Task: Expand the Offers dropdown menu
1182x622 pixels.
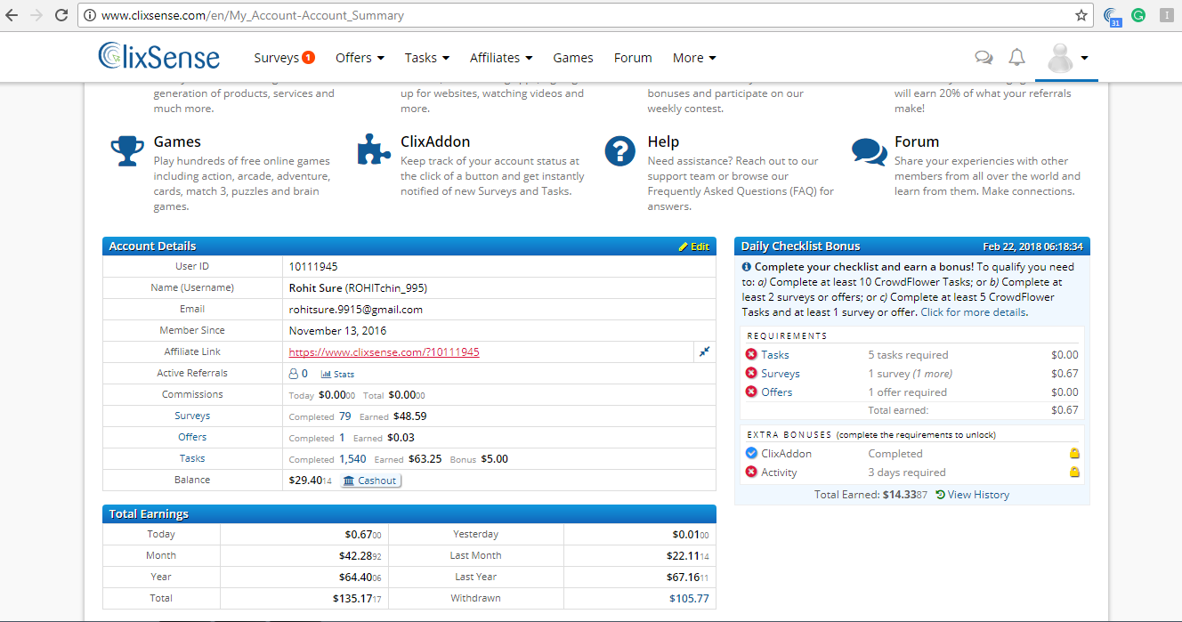Action: click(360, 58)
